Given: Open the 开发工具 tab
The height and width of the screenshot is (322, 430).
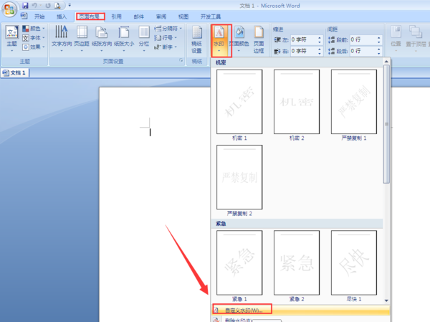Looking at the screenshot, I should coord(211,16).
